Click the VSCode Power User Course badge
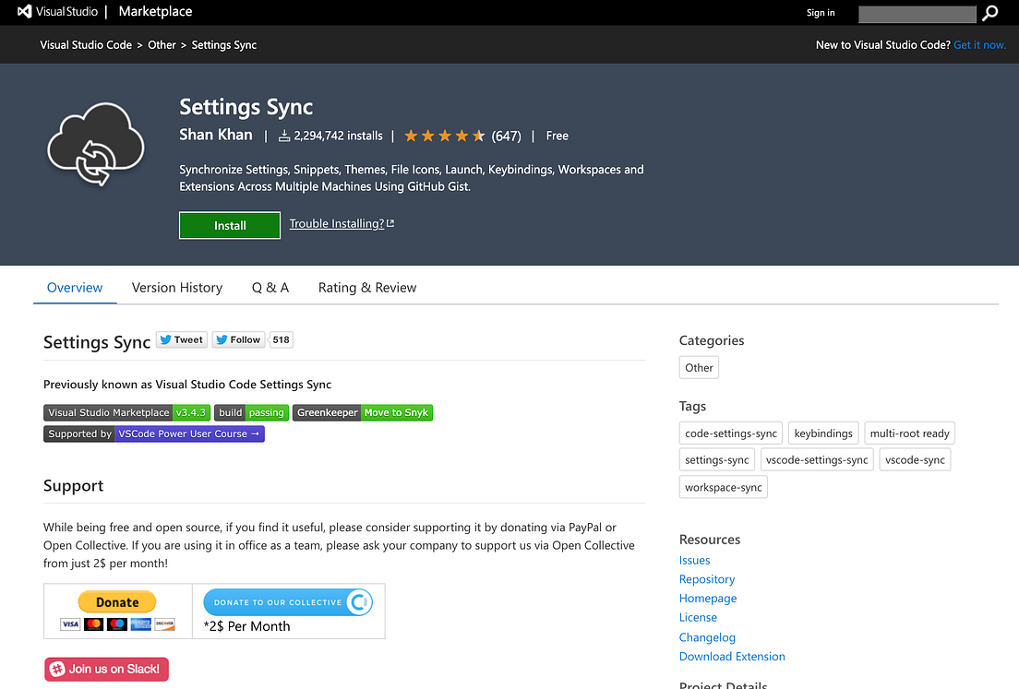 tap(154, 434)
